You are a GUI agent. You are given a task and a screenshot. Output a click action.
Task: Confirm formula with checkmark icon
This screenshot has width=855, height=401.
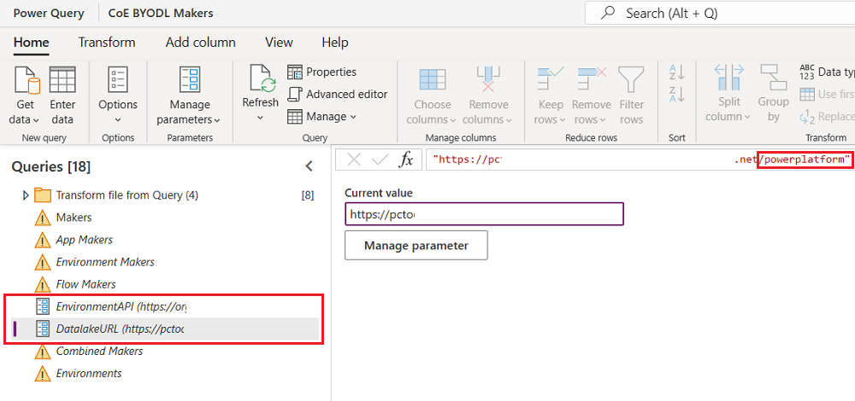pyautogui.click(x=380, y=160)
